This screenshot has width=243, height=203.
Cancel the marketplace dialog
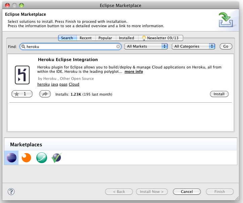click(187, 192)
